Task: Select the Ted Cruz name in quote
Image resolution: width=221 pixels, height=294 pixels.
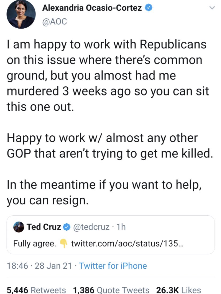Action: click(x=44, y=227)
